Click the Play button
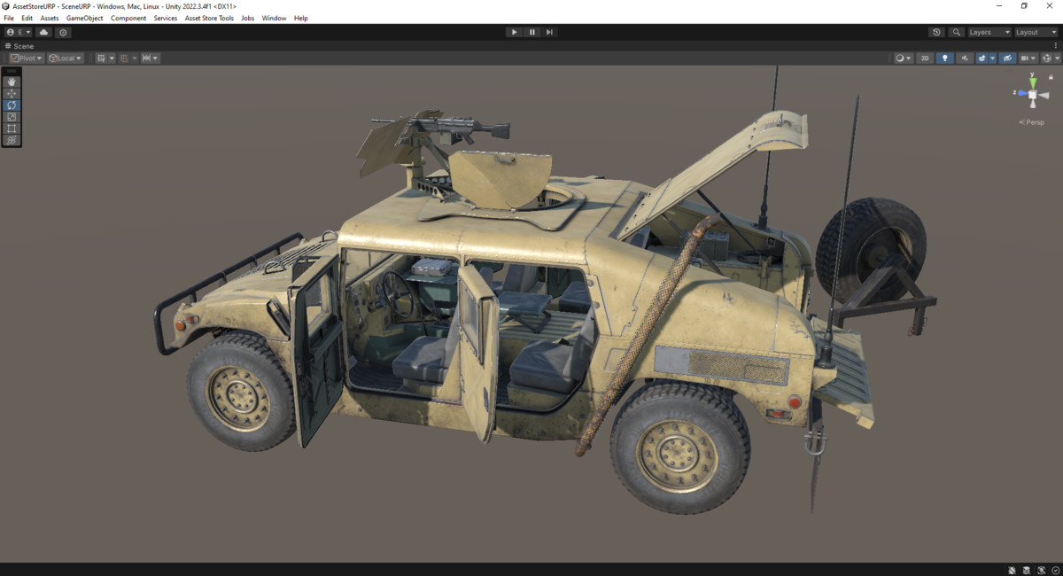 tap(514, 32)
